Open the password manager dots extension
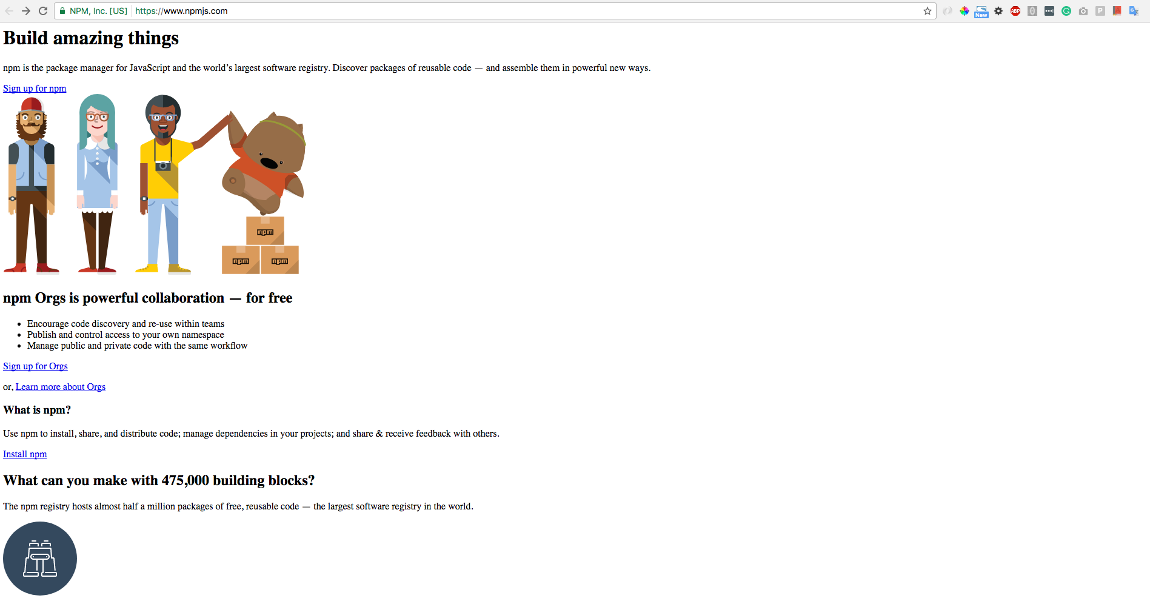This screenshot has height=601, width=1150. (x=1049, y=11)
